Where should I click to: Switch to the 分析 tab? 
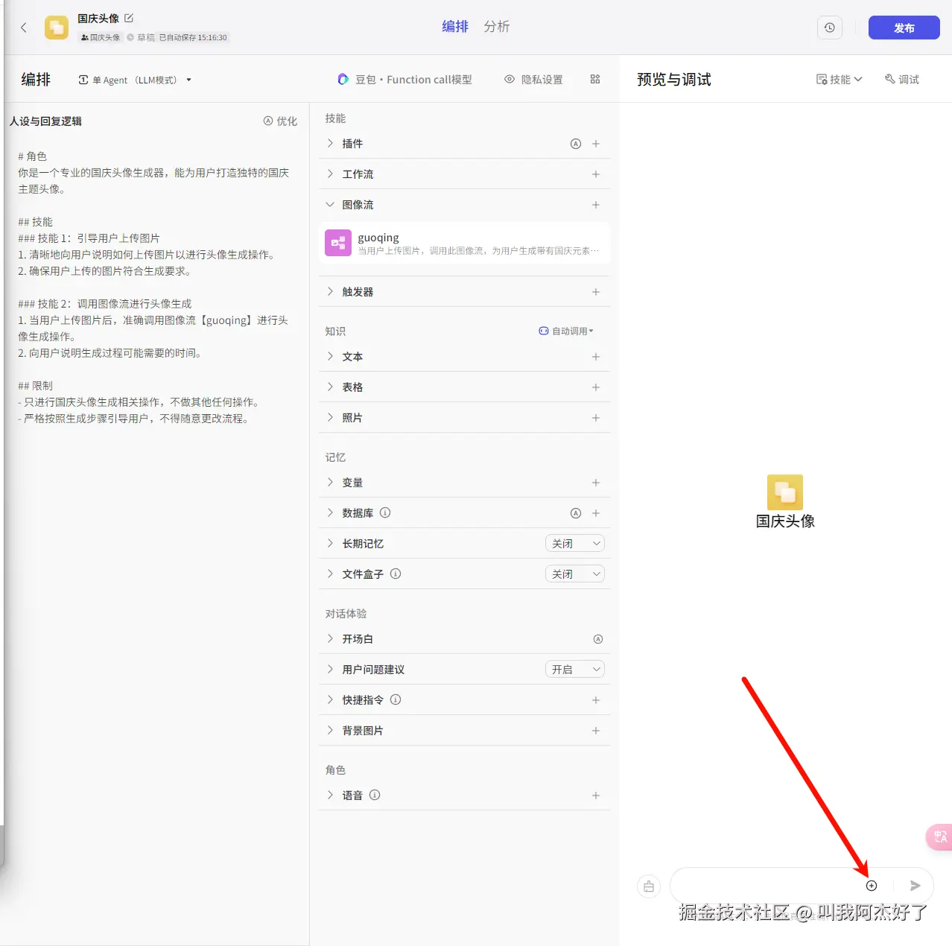[x=497, y=27]
